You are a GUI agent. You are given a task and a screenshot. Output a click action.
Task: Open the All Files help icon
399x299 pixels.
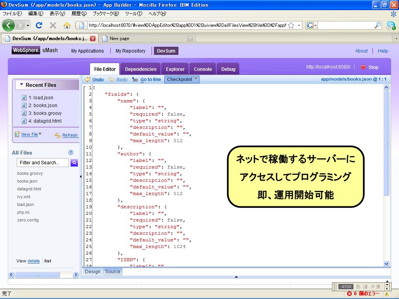(71, 152)
